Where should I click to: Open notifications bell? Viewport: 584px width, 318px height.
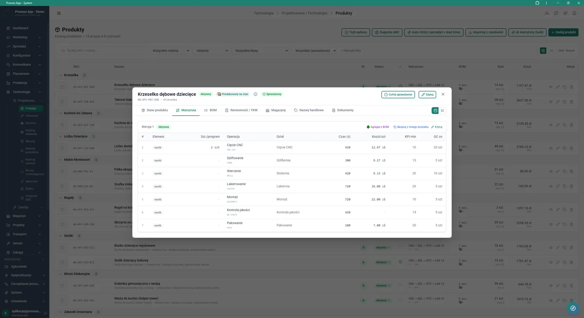coord(574,13)
